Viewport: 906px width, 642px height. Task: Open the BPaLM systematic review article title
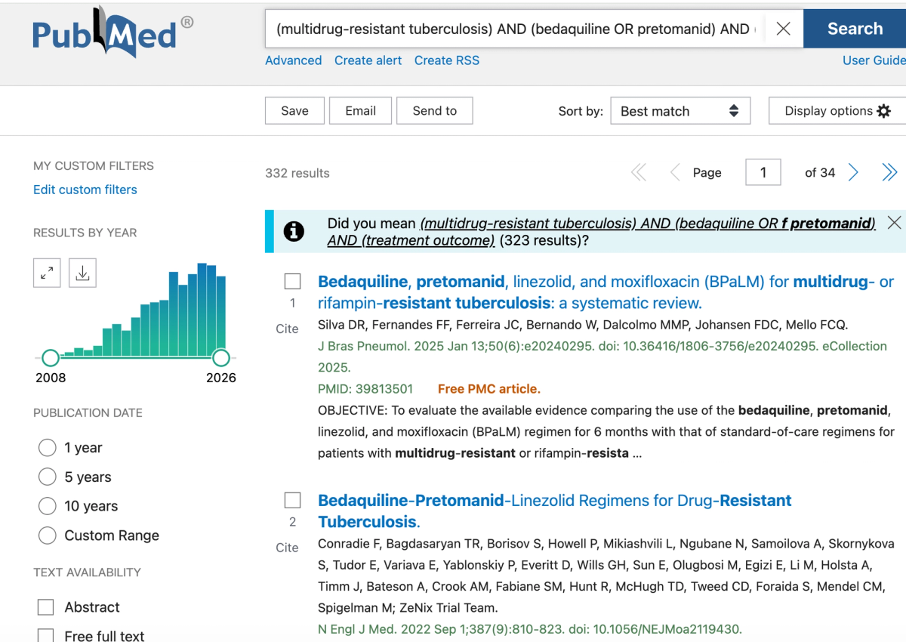[x=606, y=292]
